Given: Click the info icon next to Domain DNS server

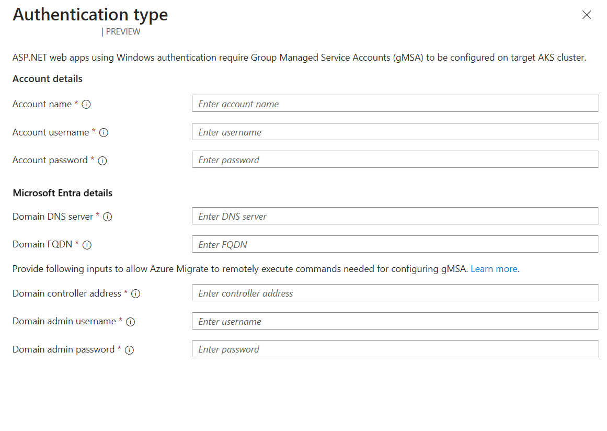Looking at the screenshot, I should click(x=108, y=217).
